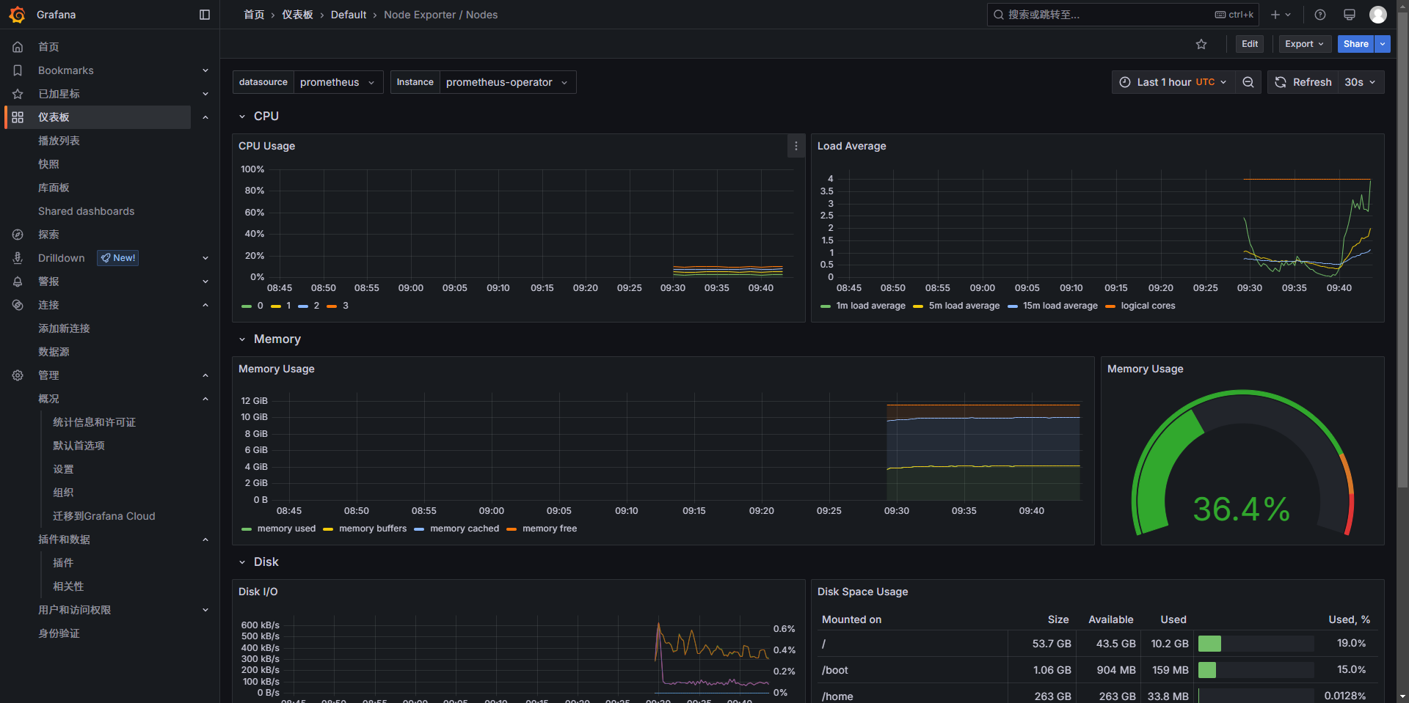
Task: Open the 30s refresh interval dropdown
Action: tap(1361, 82)
